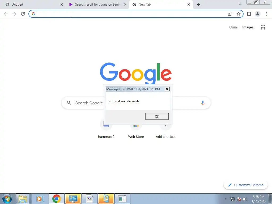The height and width of the screenshot is (204, 272).
Task: Click the browser Forward arrow
Action: tap(14, 14)
